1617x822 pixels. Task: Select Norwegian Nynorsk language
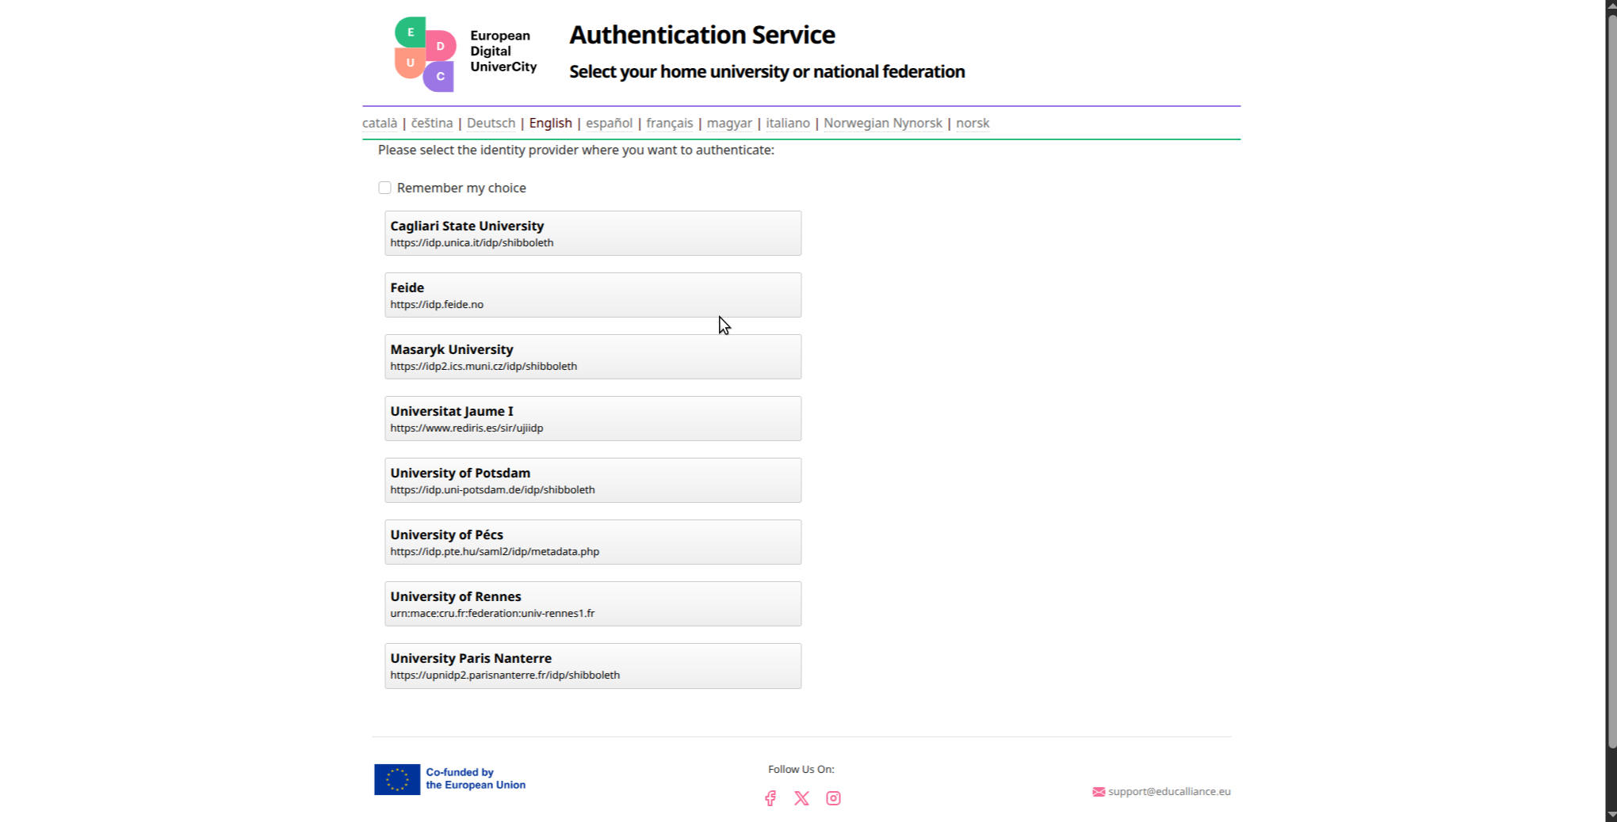882,123
